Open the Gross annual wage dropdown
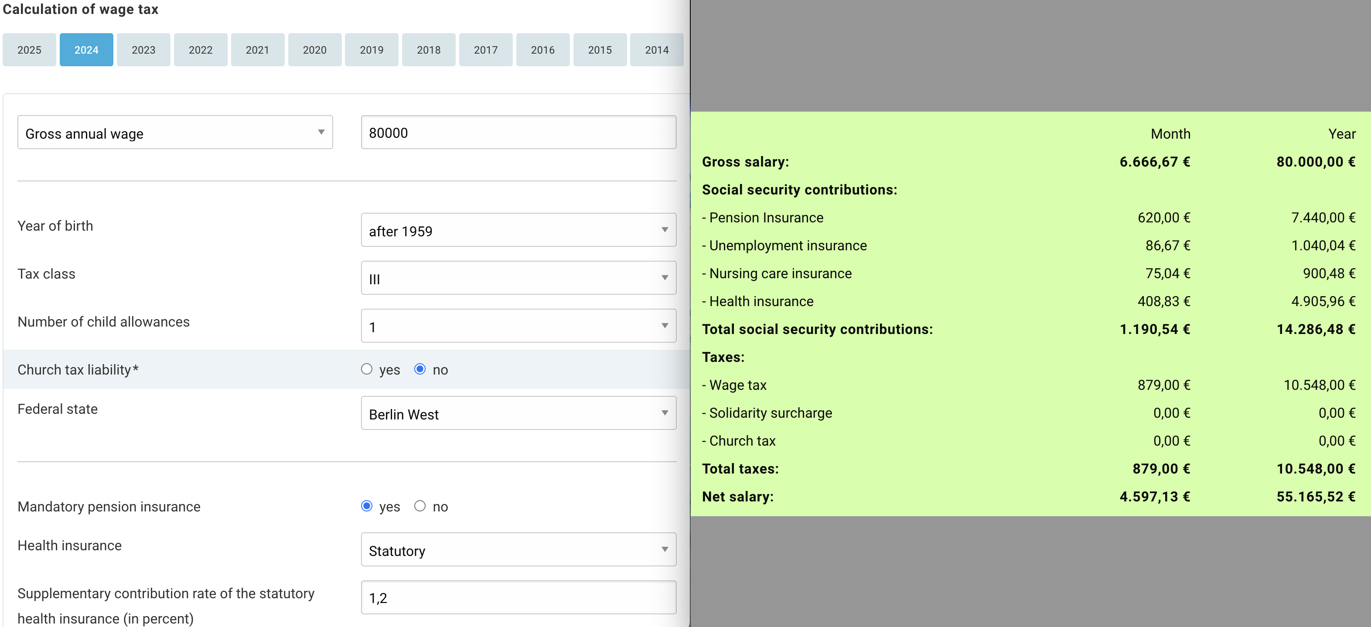 coord(175,133)
